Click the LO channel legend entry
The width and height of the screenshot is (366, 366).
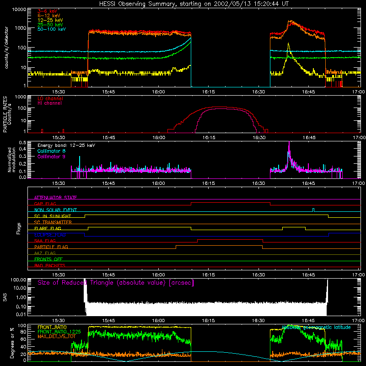coord(50,98)
